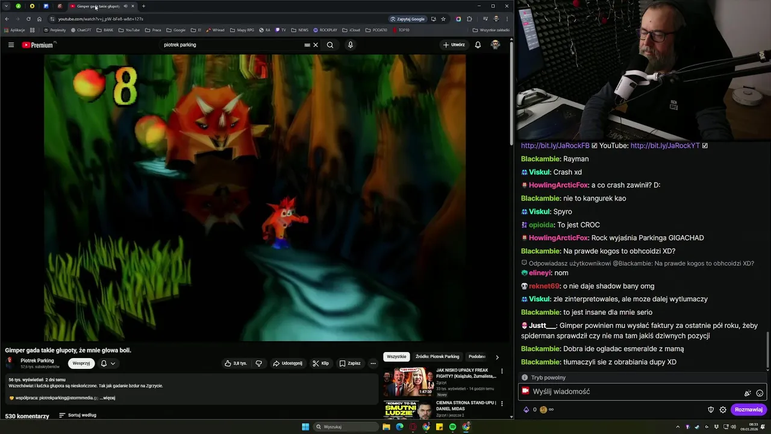This screenshot has width=771, height=434.
Task: Create a clip with Klip button
Action: 320,363
